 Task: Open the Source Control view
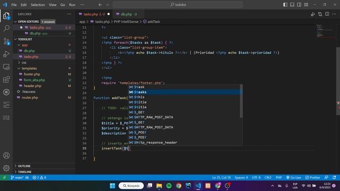click(x=6, y=41)
